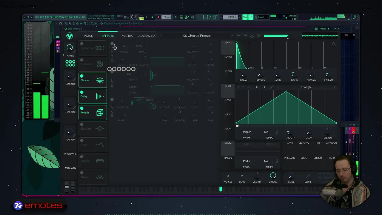Click the LFO triangle peak point
Viewport: 382px width, 215px height.
coord(286,91)
